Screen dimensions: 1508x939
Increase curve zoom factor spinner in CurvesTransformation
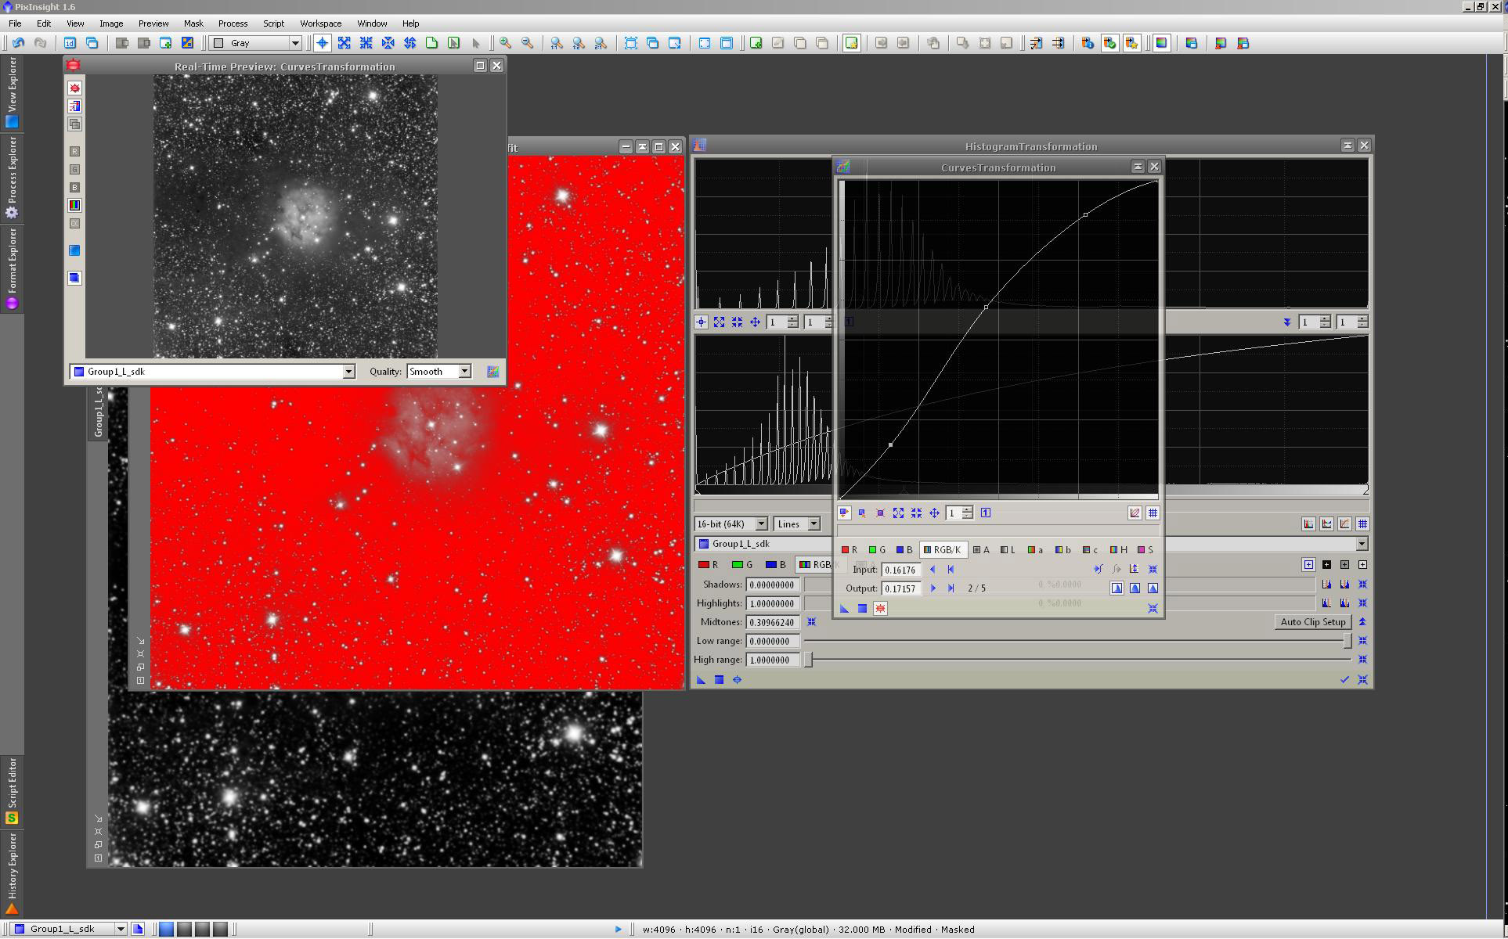point(968,509)
